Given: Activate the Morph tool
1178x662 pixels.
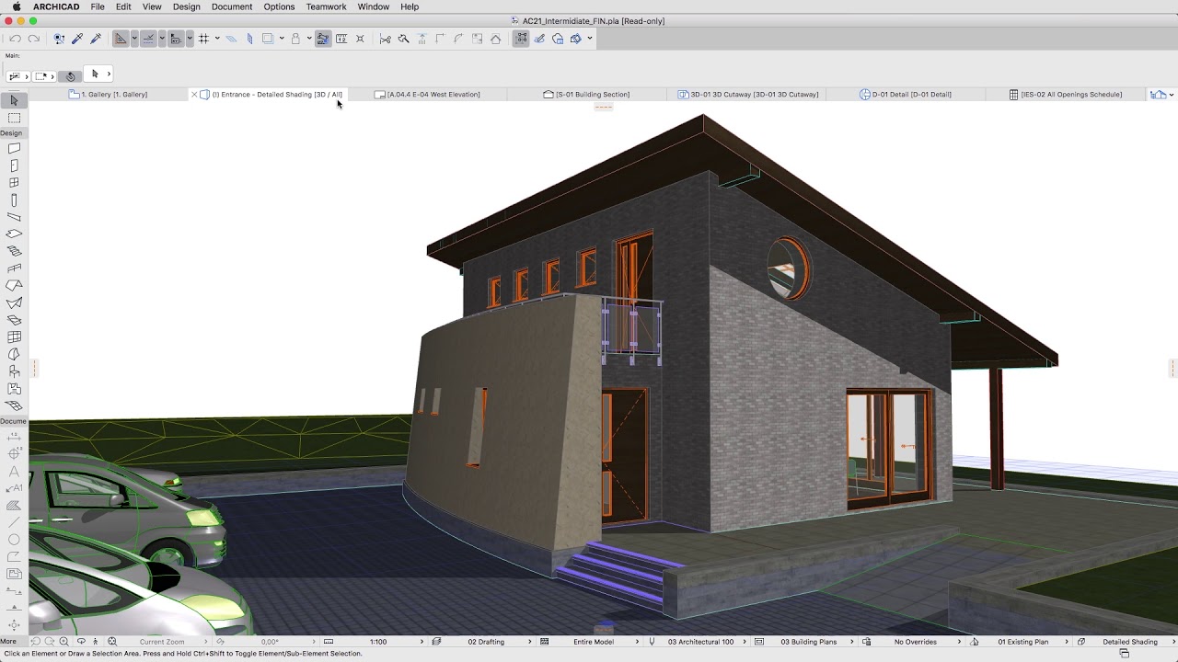Looking at the screenshot, I should pos(14,354).
